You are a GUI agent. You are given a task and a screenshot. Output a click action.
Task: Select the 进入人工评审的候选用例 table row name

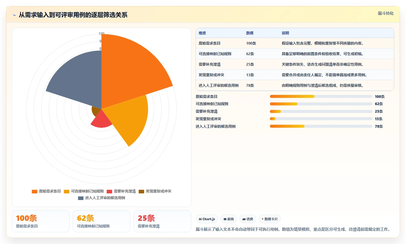coord(219,85)
